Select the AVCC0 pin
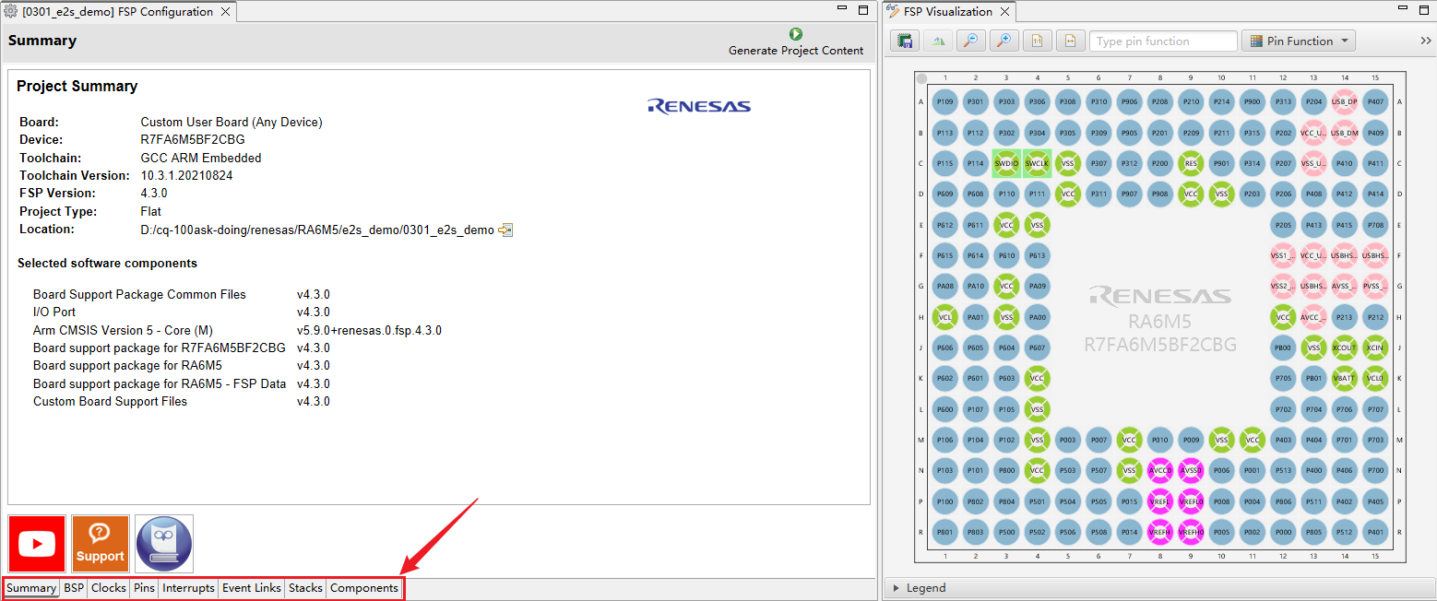This screenshot has width=1437, height=601. click(x=1160, y=470)
